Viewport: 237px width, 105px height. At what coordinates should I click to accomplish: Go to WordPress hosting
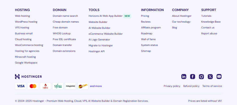(26, 22)
